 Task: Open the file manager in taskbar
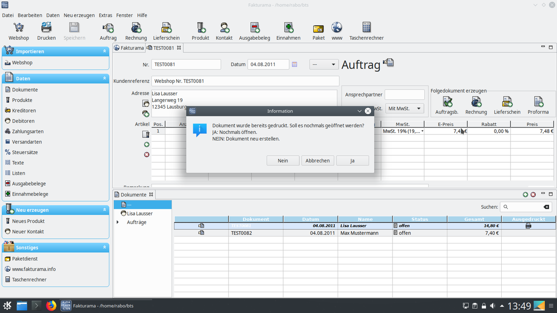(x=22, y=306)
